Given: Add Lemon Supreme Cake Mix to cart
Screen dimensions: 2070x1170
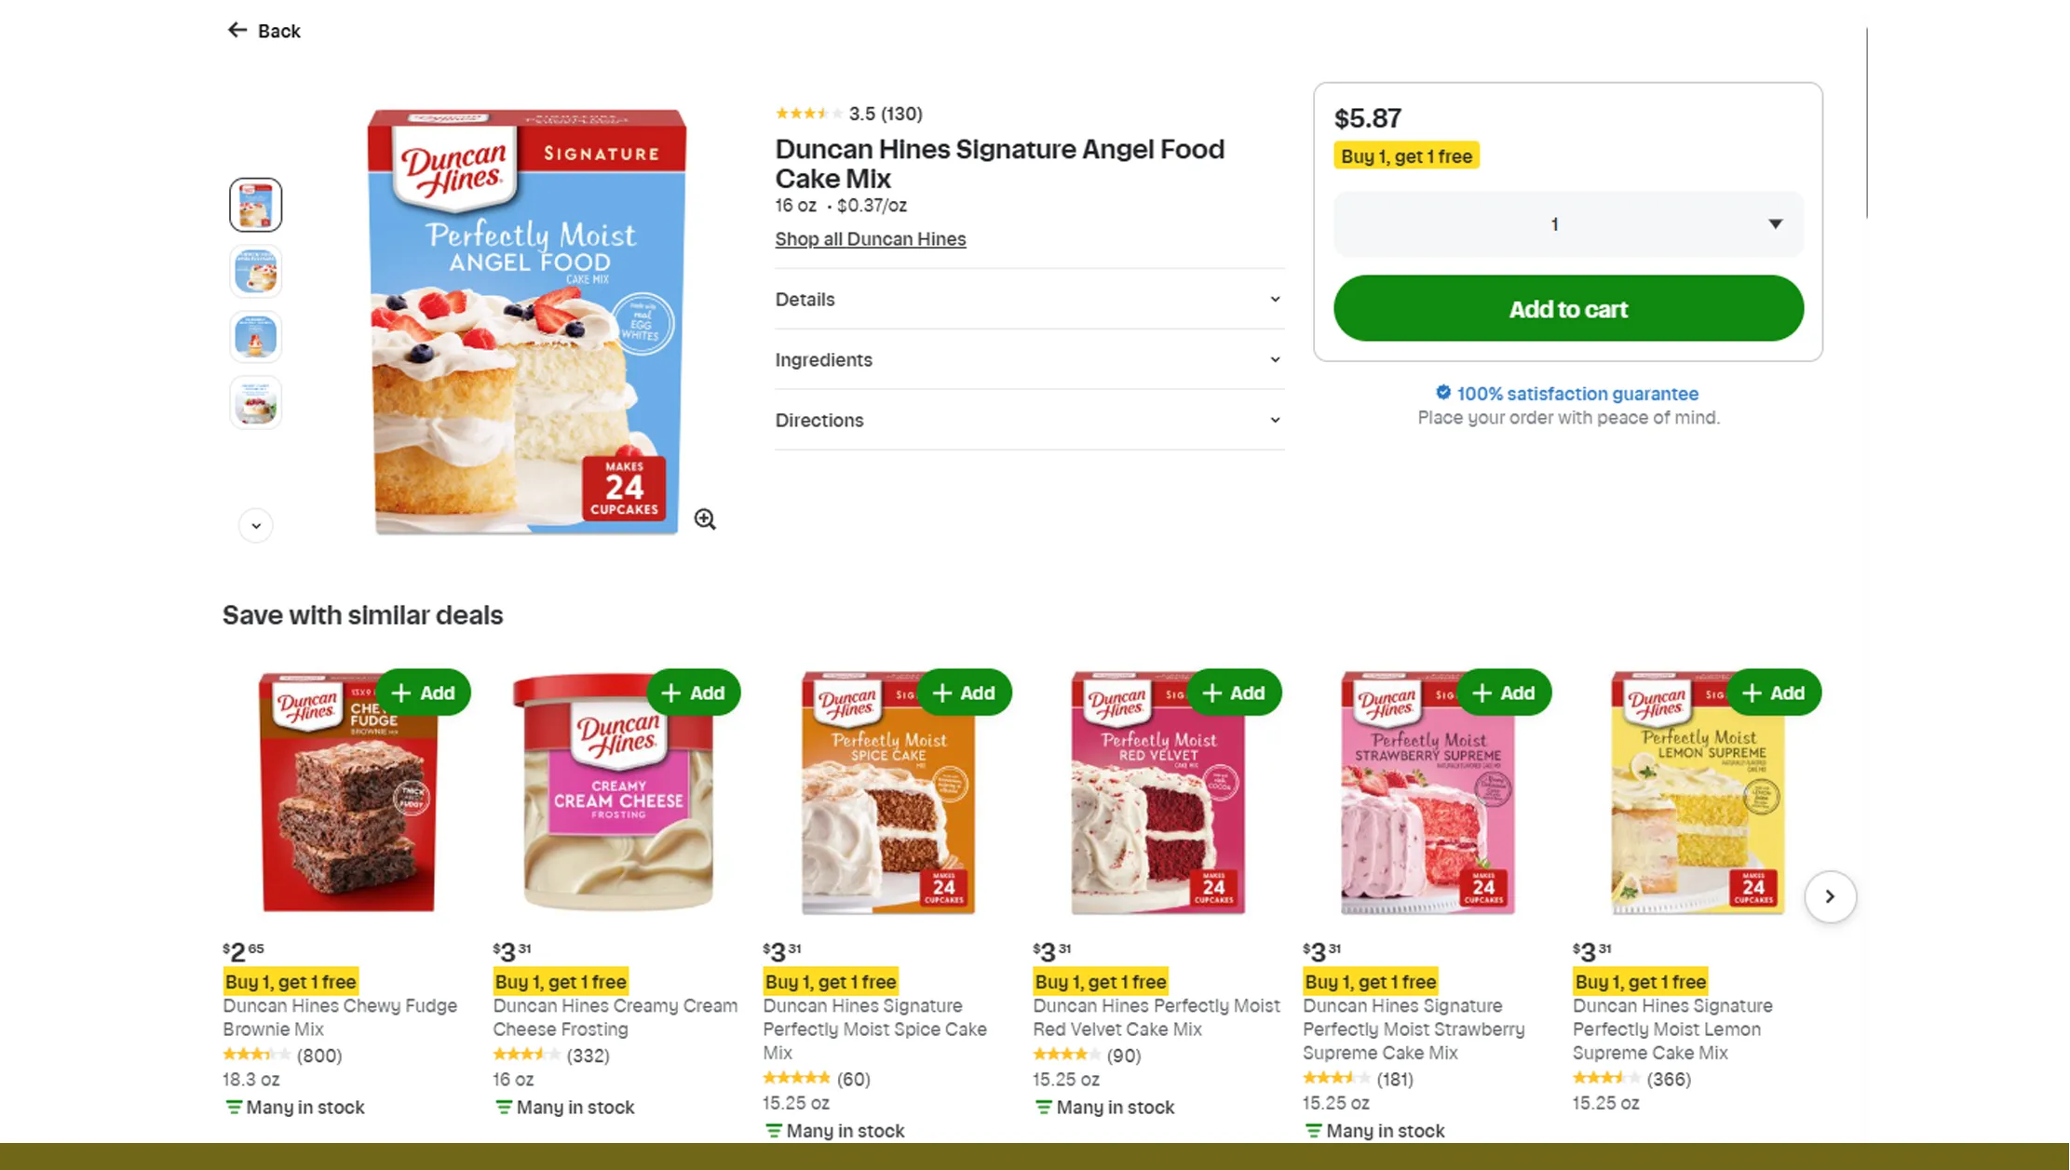Looking at the screenshot, I should point(1774,692).
